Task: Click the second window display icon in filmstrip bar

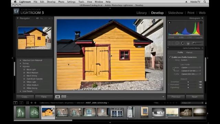Action: tap(21, 103)
